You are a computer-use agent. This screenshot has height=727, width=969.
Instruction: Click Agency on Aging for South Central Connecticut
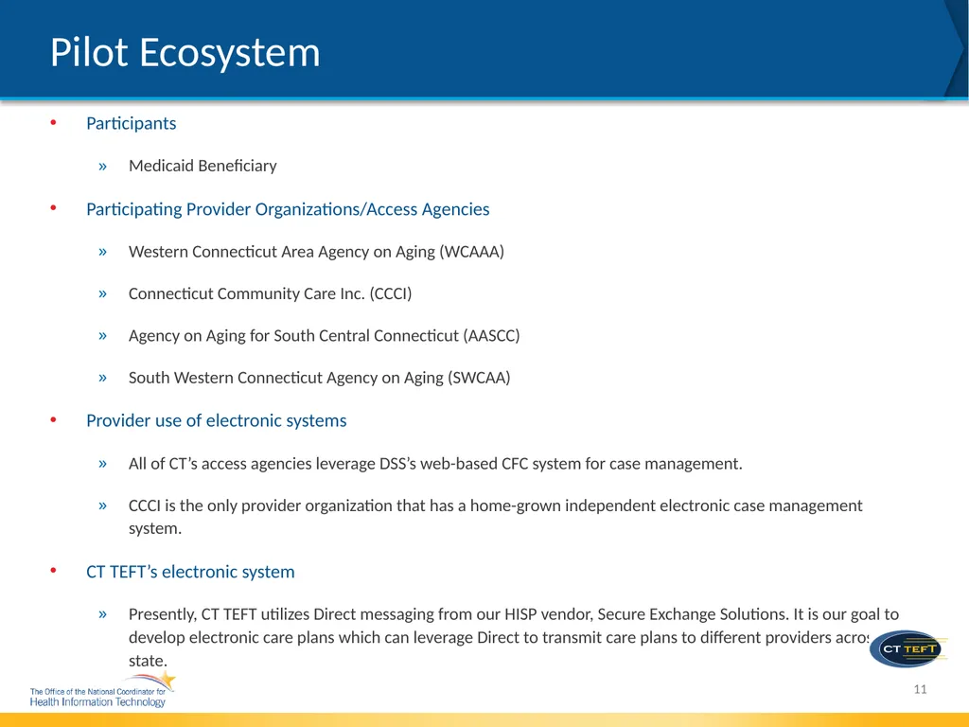point(324,336)
